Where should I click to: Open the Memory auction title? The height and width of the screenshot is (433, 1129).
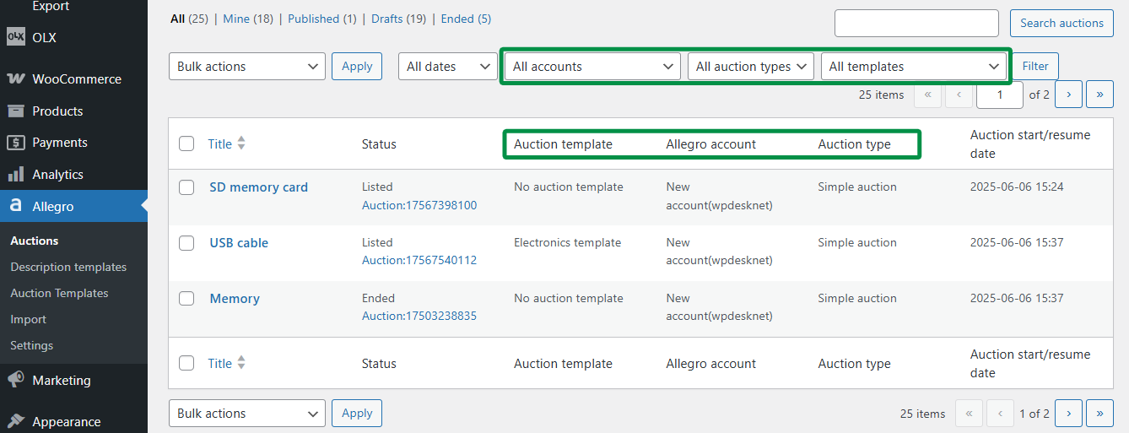tap(235, 299)
